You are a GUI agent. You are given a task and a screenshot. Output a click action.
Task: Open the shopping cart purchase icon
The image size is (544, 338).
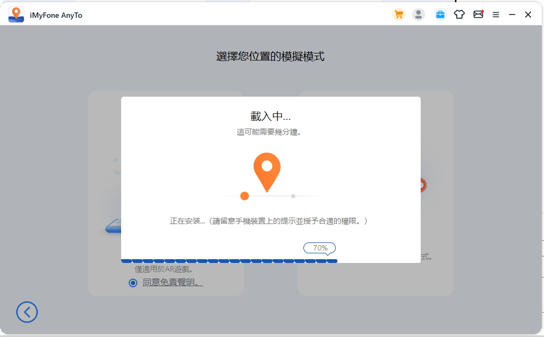[x=399, y=15]
